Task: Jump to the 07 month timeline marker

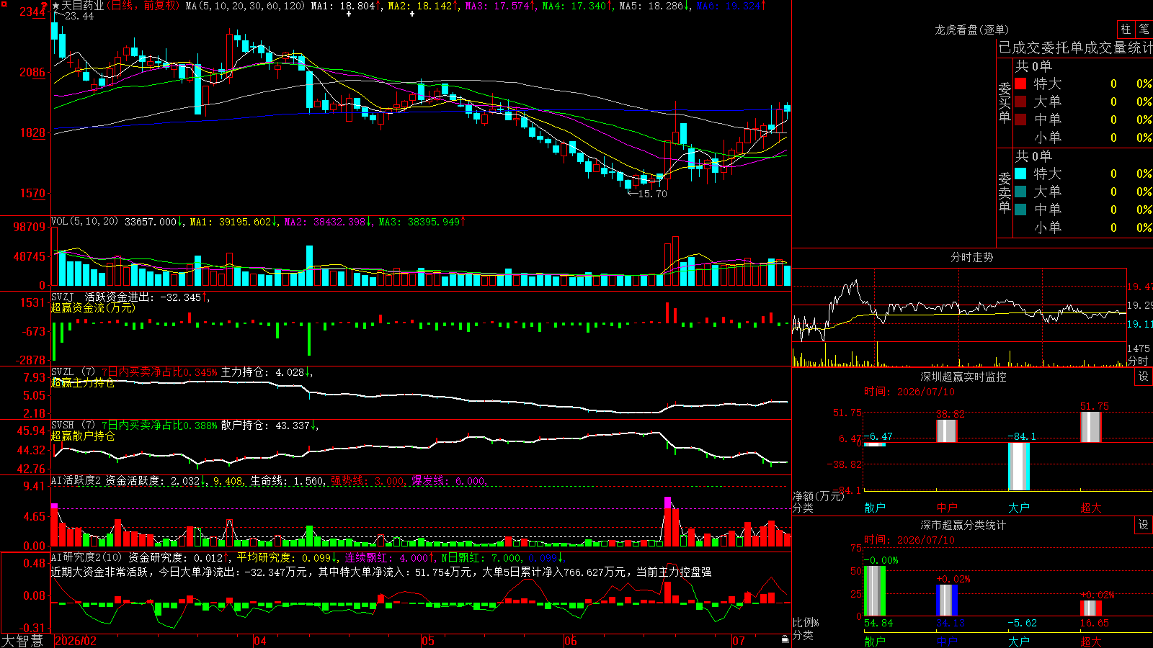Action: click(739, 641)
